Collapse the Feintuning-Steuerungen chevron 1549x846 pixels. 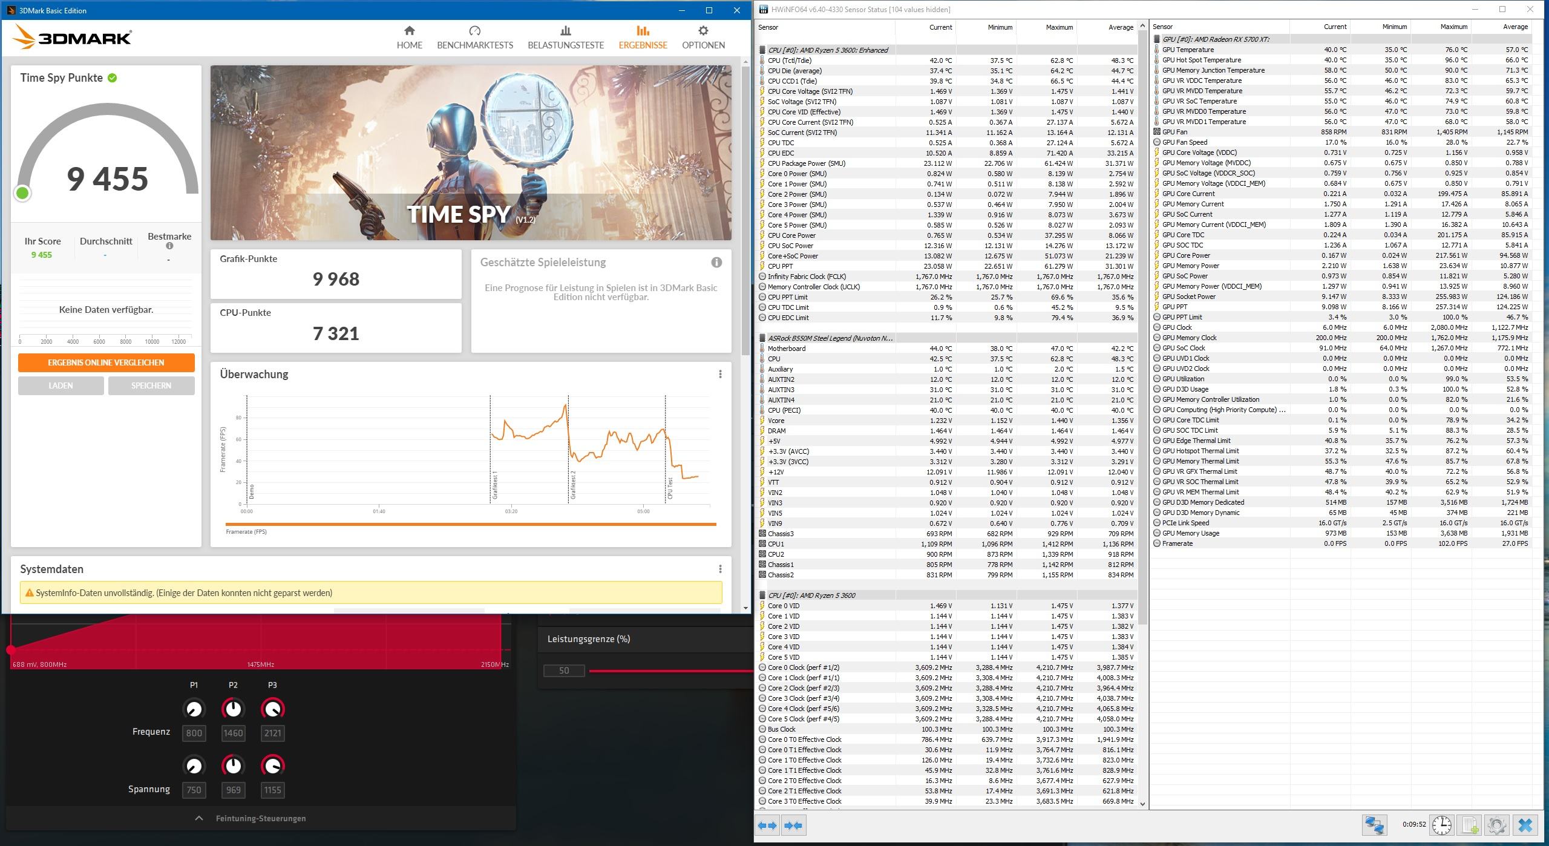[199, 818]
